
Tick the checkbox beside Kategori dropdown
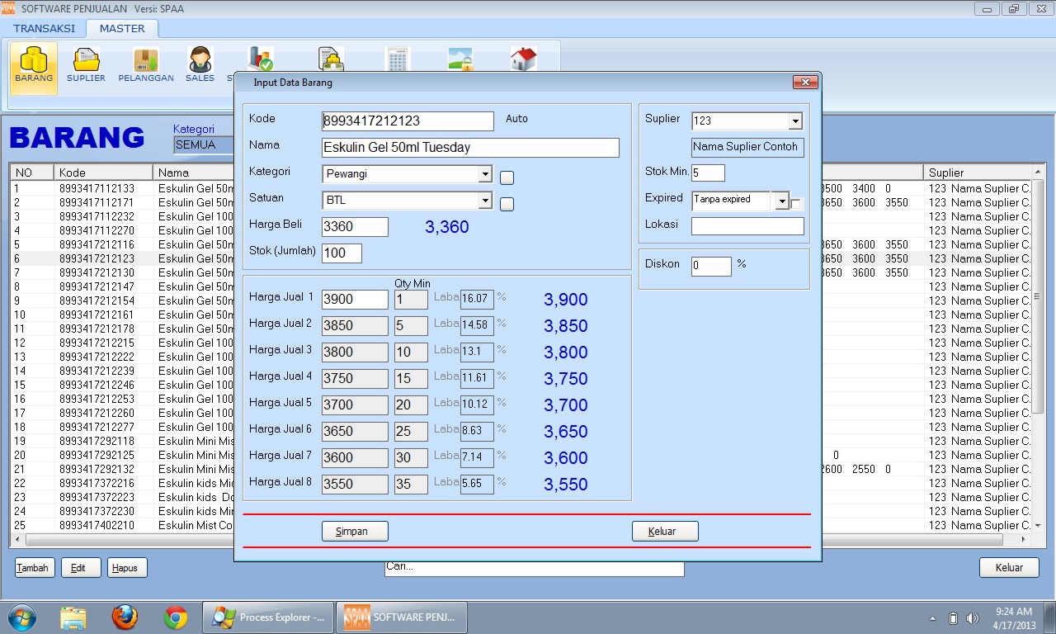tap(507, 177)
